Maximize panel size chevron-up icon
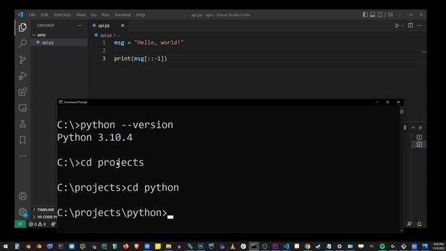446x251 pixels. (413, 128)
